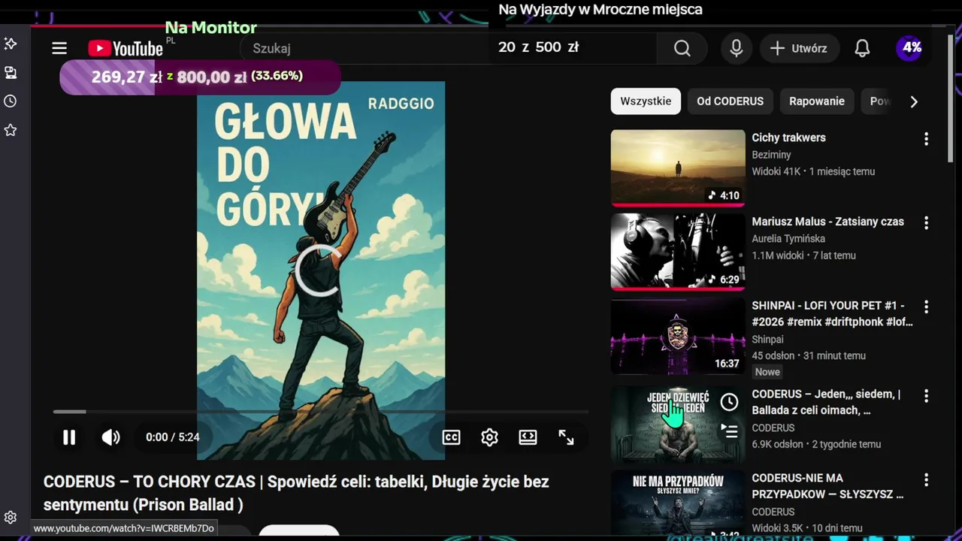
Task: Open more options for Cichy trakwers
Action: [x=926, y=139]
